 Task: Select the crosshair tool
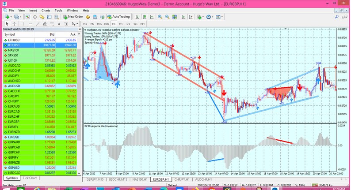[14, 24]
